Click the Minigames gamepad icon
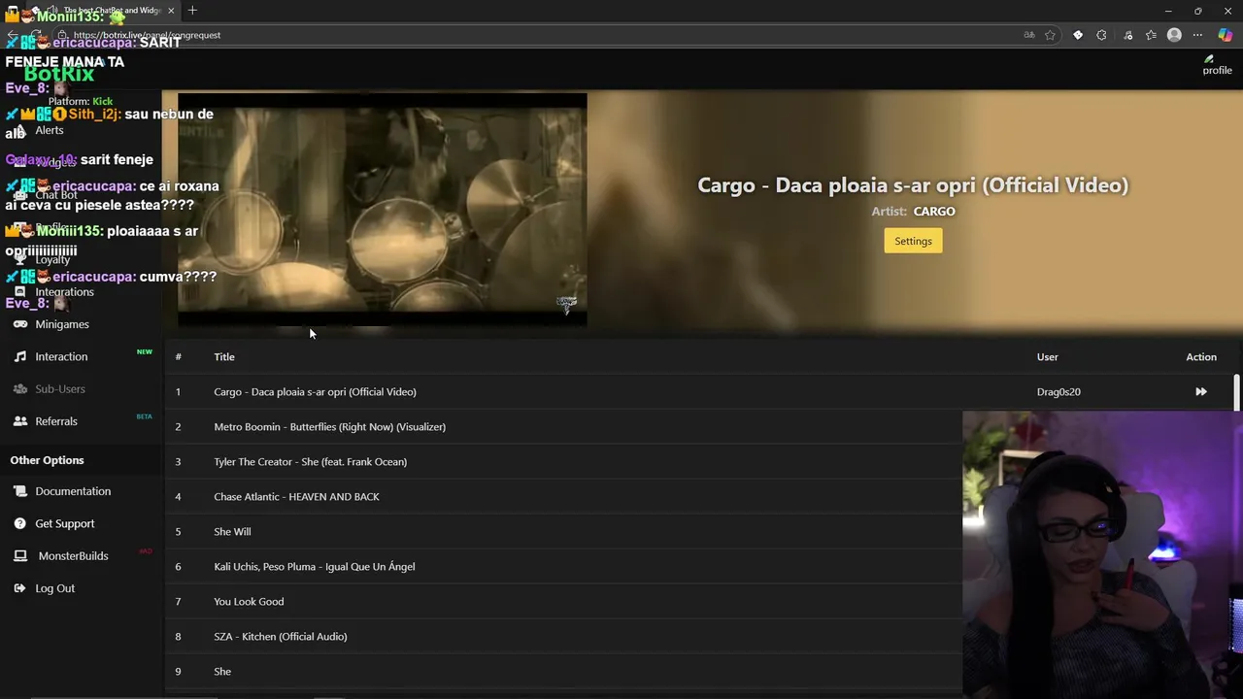This screenshot has width=1243, height=699. (x=20, y=324)
